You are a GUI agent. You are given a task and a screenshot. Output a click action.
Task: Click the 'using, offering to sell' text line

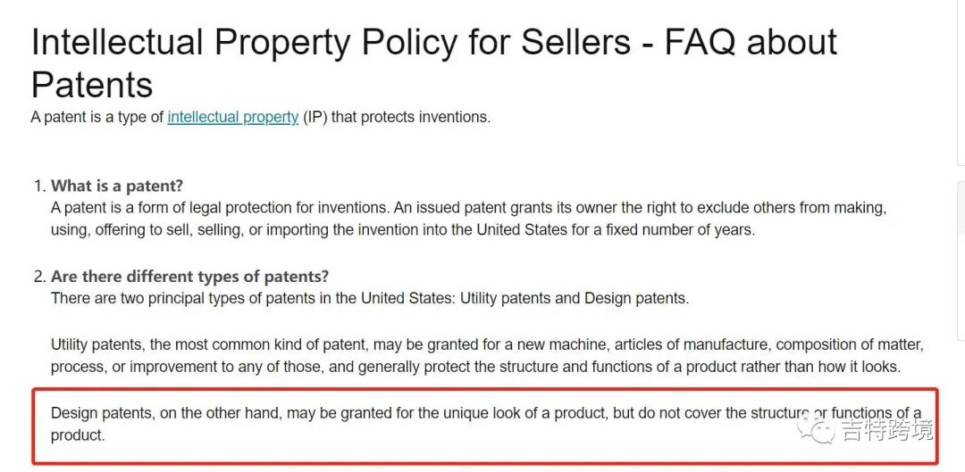point(402,229)
